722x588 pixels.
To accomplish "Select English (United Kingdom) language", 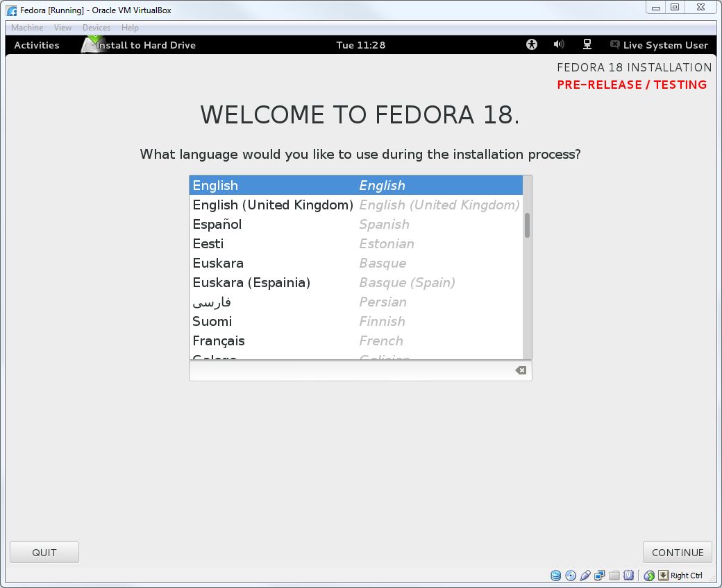I will click(x=356, y=205).
